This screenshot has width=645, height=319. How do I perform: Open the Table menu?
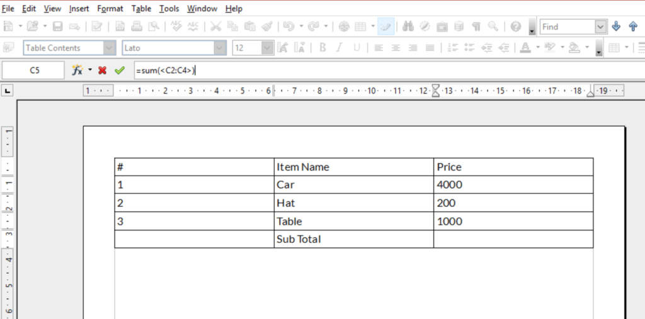tap(142, 9)
